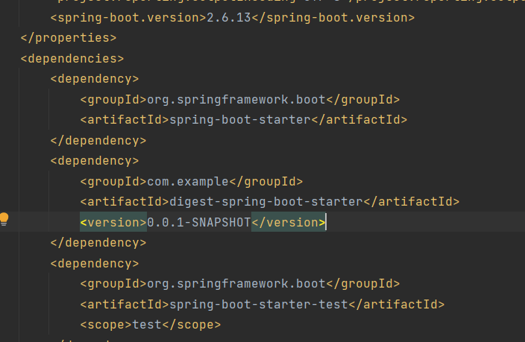The height and width of the screenshot is (342, 525).
Task: Click the <scope>test</scope> line
Action: [x=151, y=325]
